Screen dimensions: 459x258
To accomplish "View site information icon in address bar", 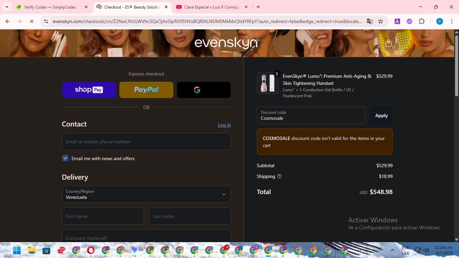I will (46, 21).
